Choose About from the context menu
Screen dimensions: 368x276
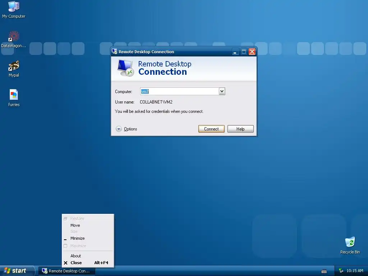coord(88,256)
